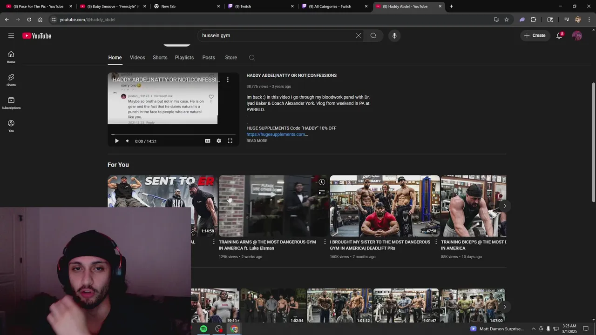Open Spotify from the taskbar
Screen dimensions: 596x335
click(x=203, y=329)
